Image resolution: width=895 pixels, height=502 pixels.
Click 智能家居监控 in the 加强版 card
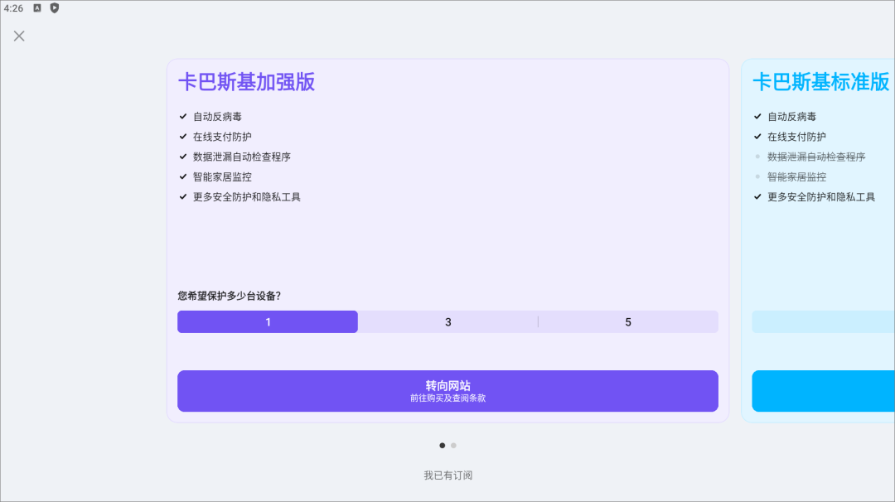click(222, 176)
